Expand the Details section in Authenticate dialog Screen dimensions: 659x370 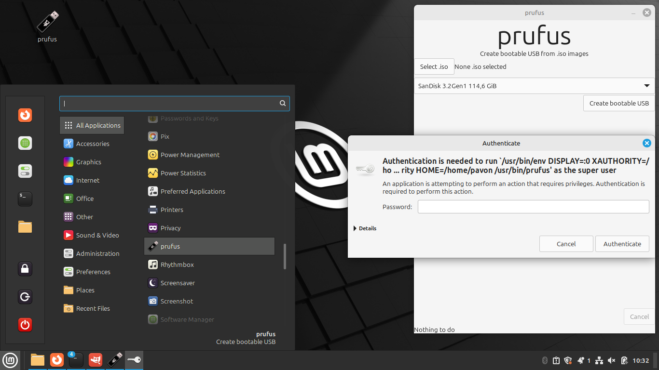[x=365, y=228]
